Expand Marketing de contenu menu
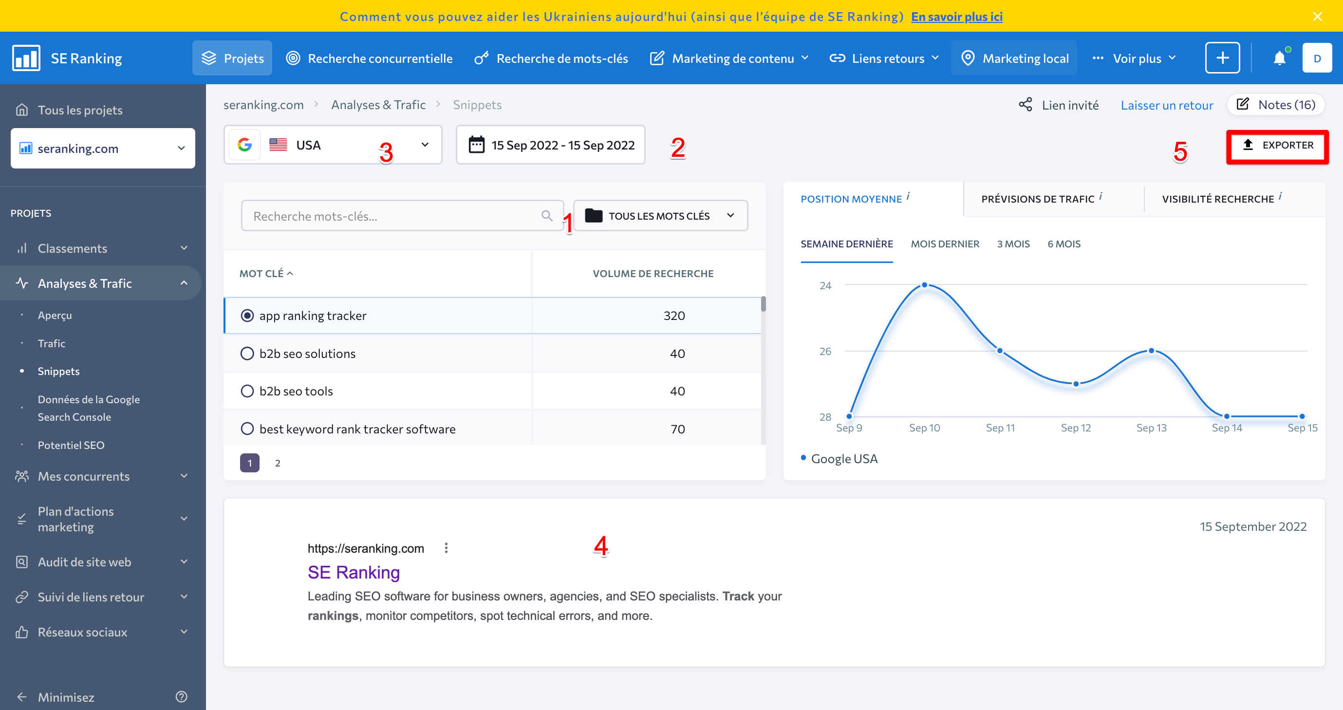This screenshot has width=1343, height=710. pos(729,58)
